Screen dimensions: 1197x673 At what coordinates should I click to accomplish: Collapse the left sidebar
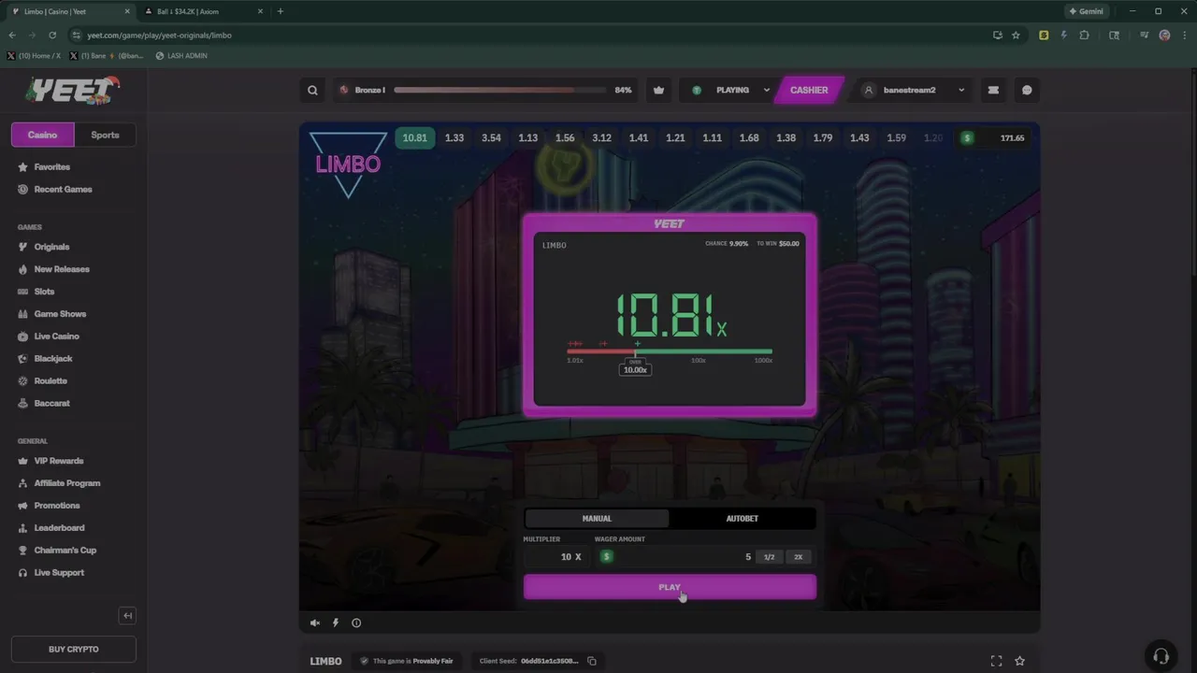tap(128, 615)
